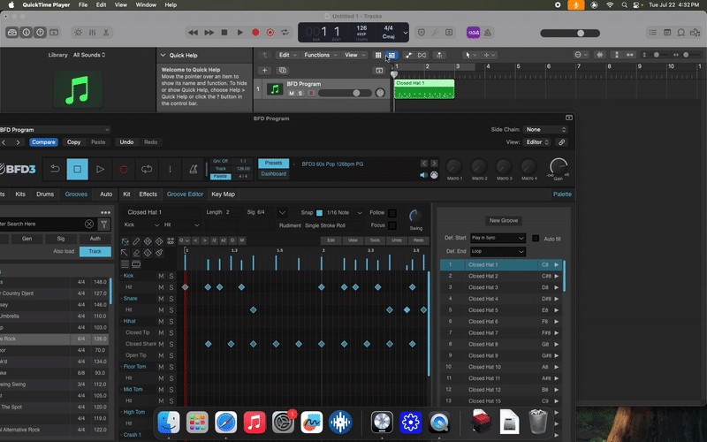Image resolution: width=707 pixels, height=442 pixels.
Task: Mute the BFD Program track
Action: (292, 94)
